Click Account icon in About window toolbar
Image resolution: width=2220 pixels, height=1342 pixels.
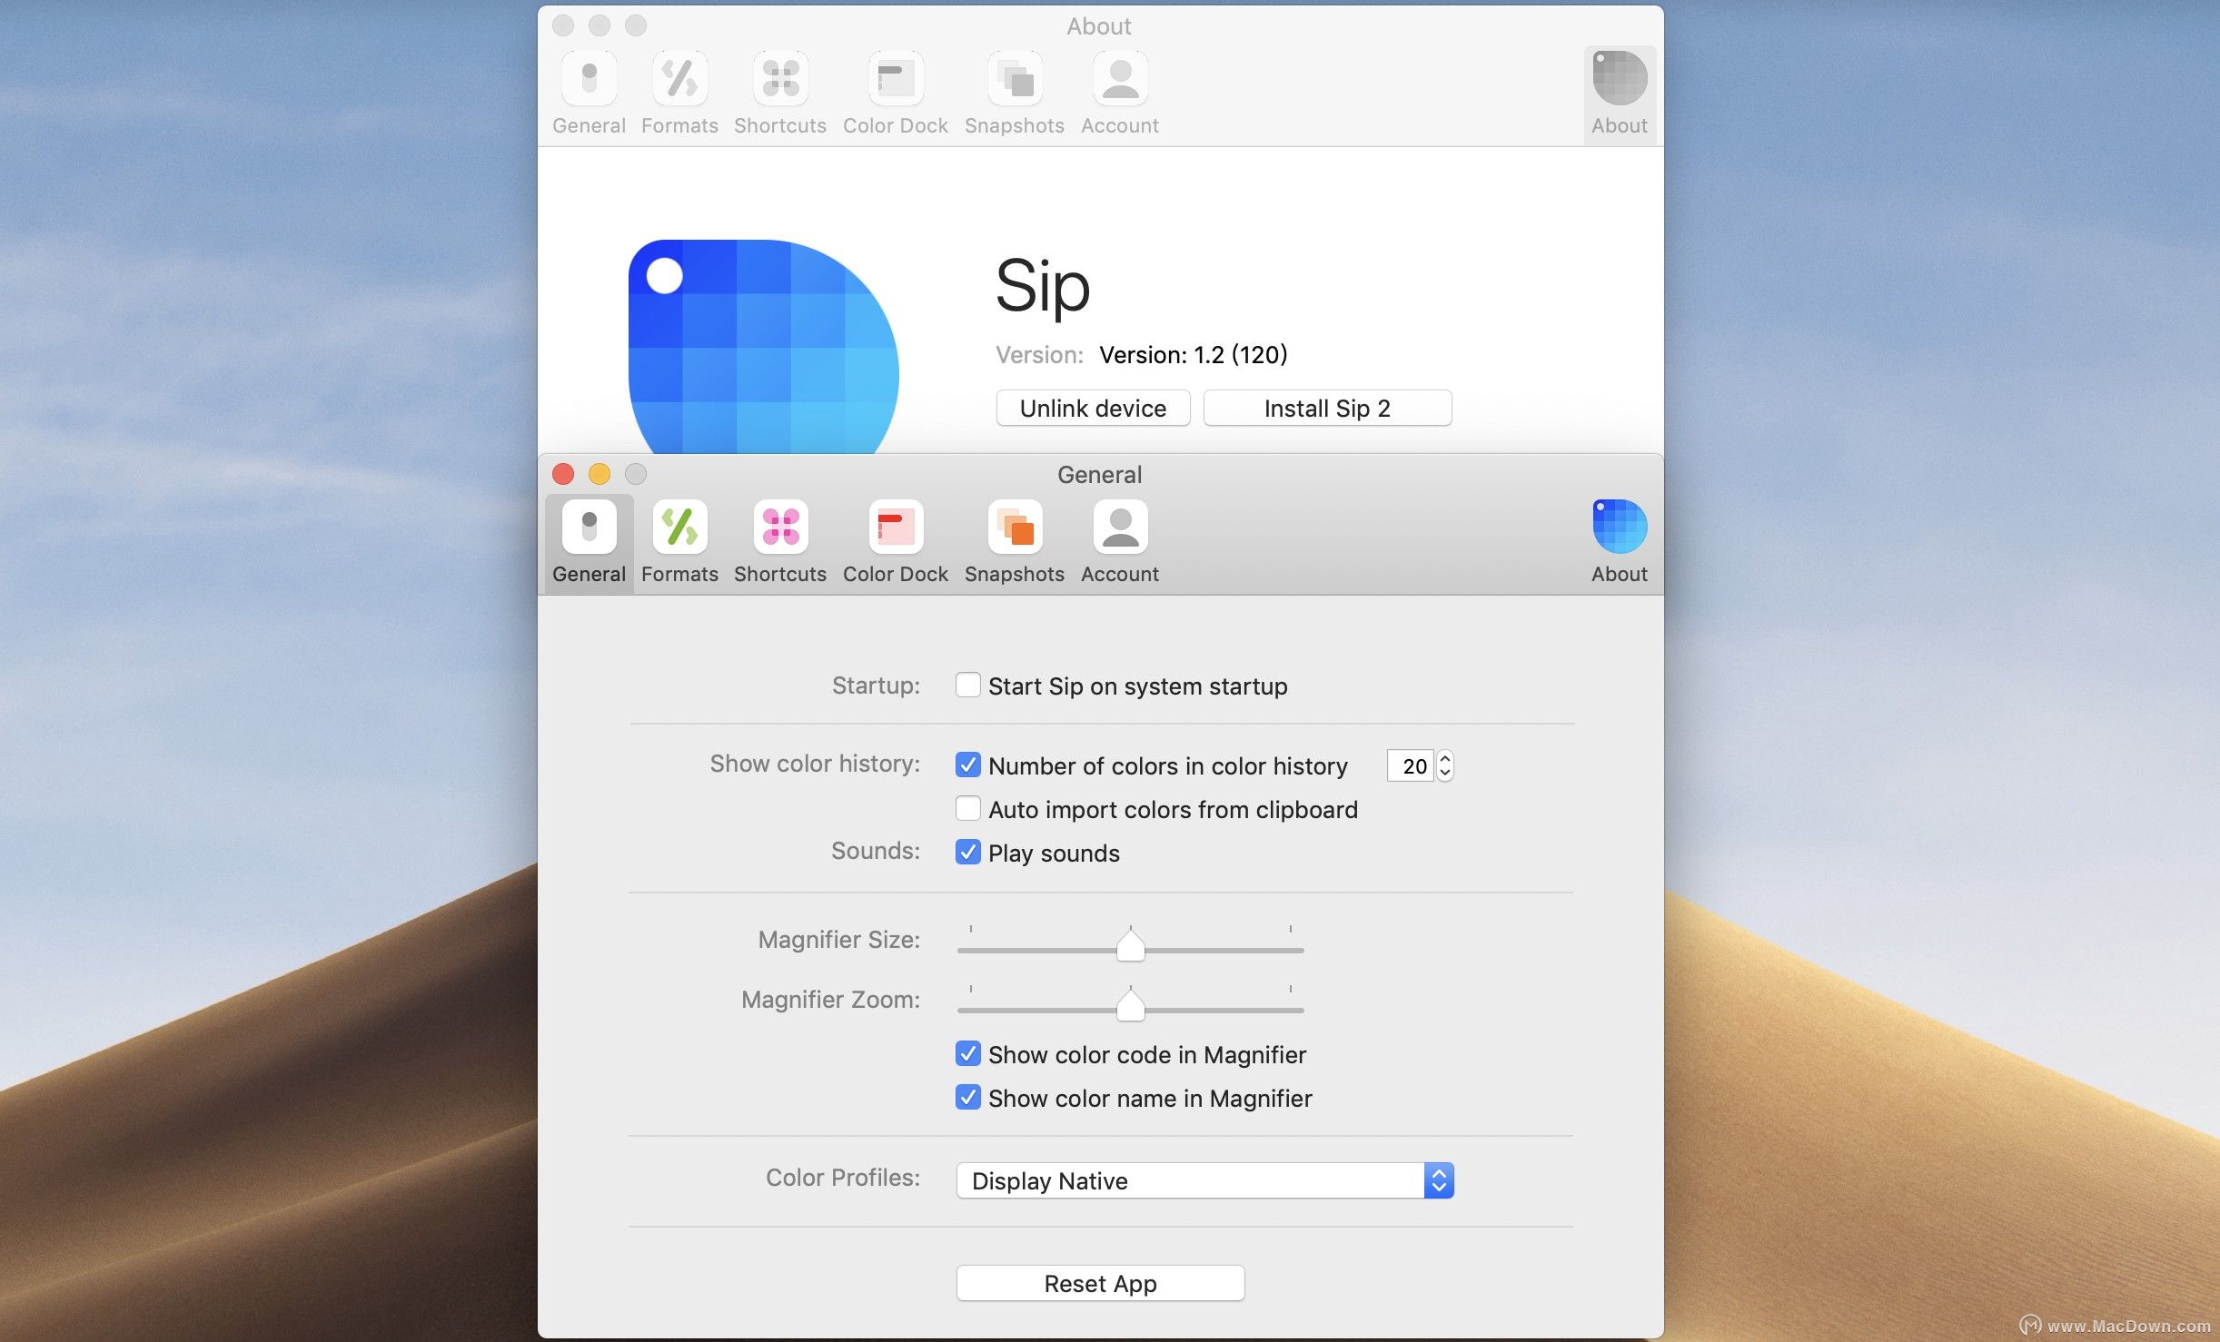click(1120, 94)
